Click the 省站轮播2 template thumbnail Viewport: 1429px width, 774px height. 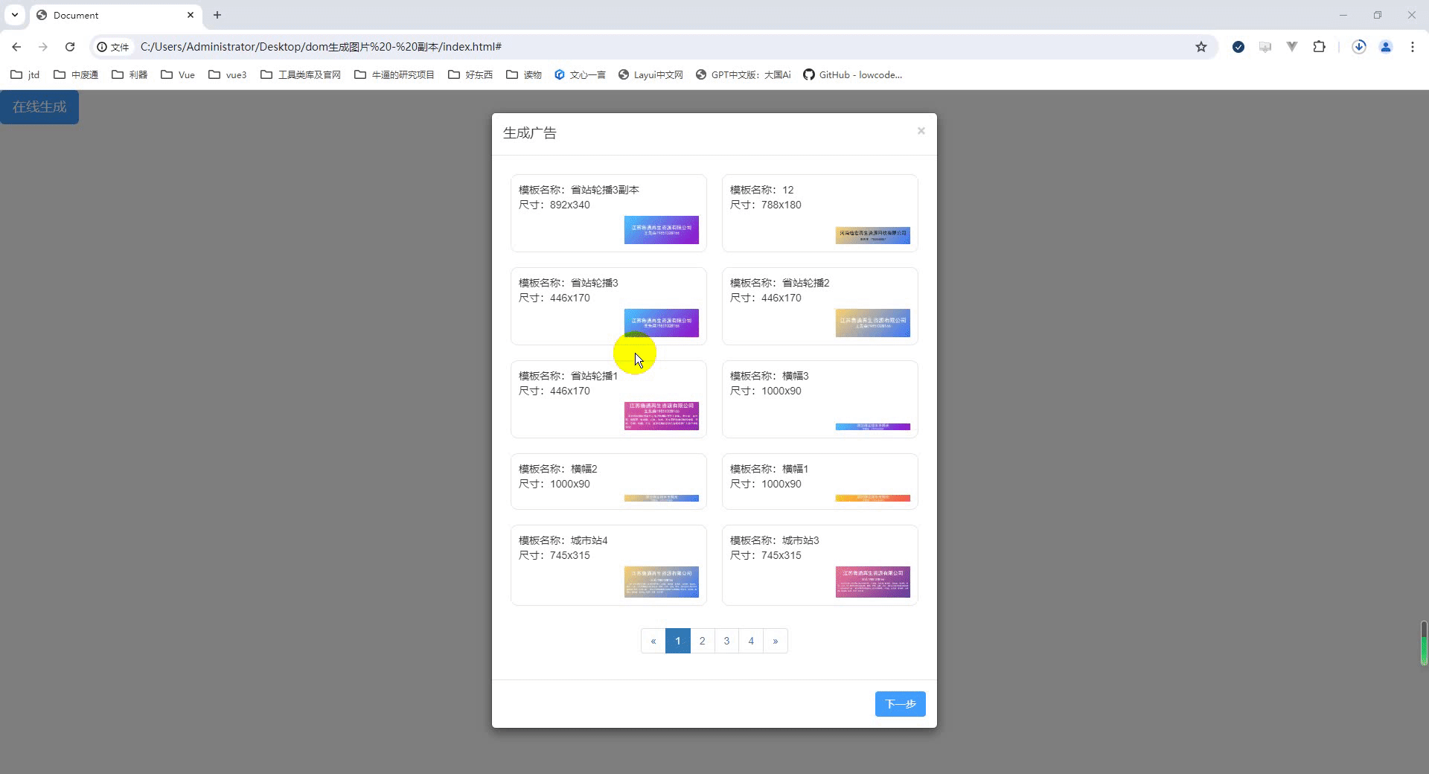(873, 323)
